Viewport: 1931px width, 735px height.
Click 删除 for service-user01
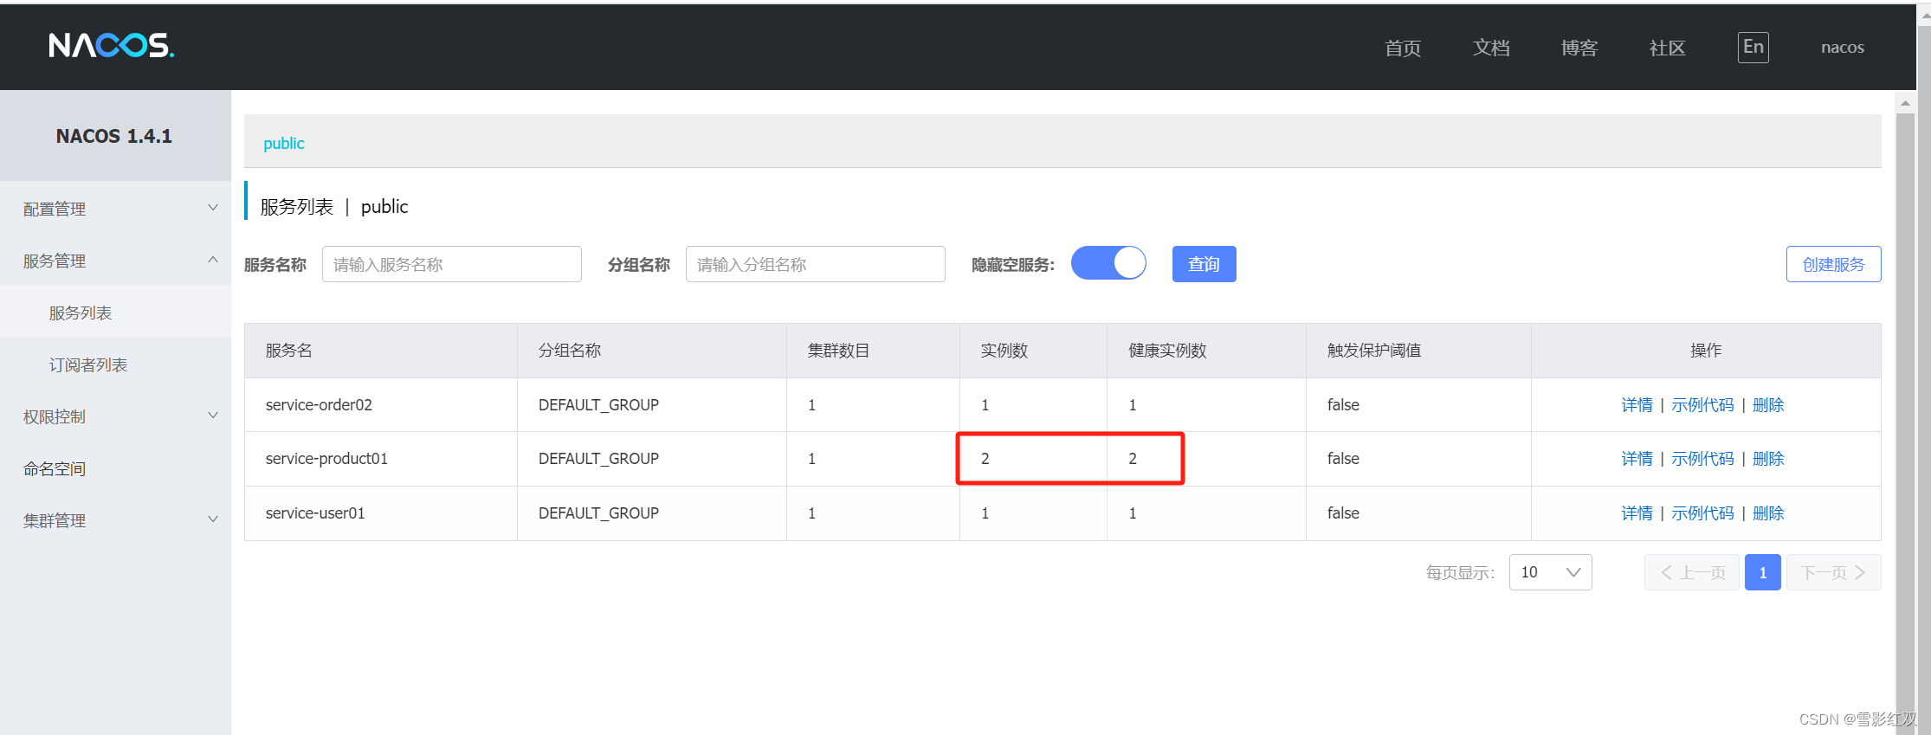1768,513
